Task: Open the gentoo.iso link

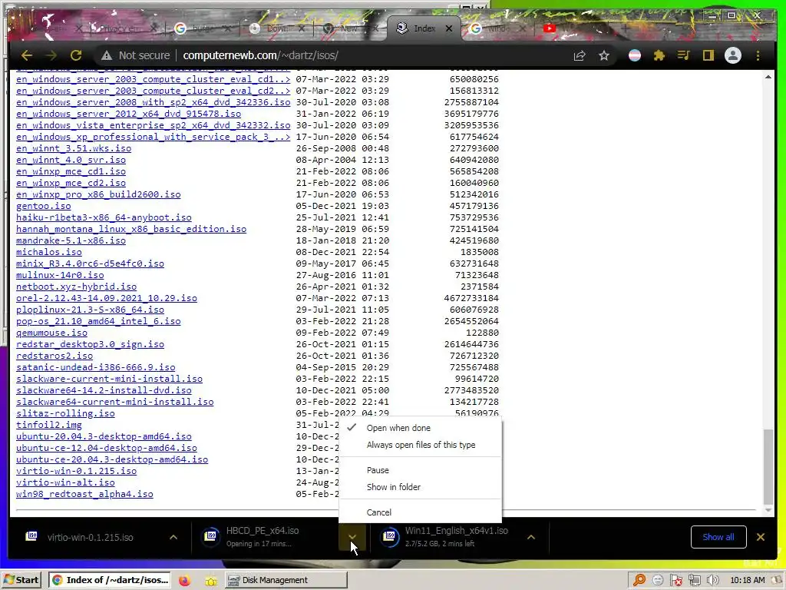Action: click(x=43, y=206)
